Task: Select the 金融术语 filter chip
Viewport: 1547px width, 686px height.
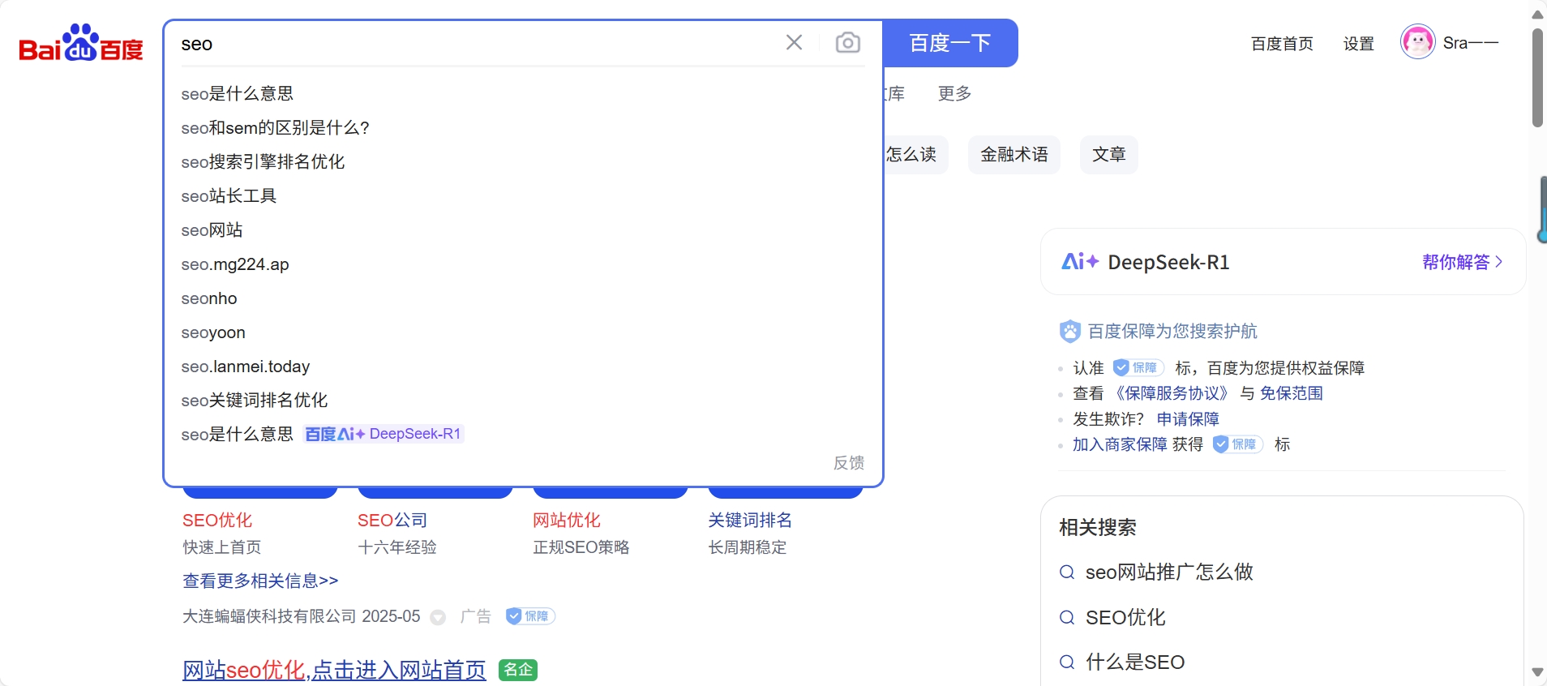Action: (x=1013, y=154)
